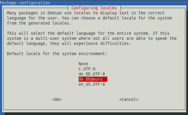Viewport: 188px width, 115px height.
Task: Click the 'Default locale for the system environment:' label
Action: tap(57, 54)
